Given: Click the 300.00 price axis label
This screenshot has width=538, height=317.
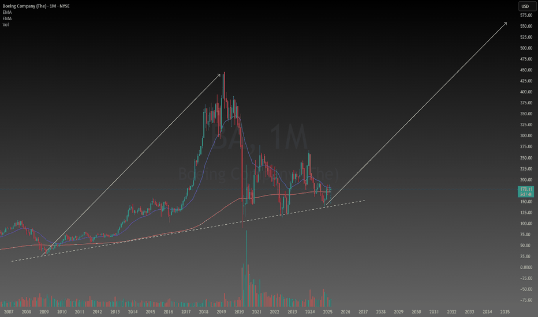Looking at the screenshot, I should tap(526, 135).
